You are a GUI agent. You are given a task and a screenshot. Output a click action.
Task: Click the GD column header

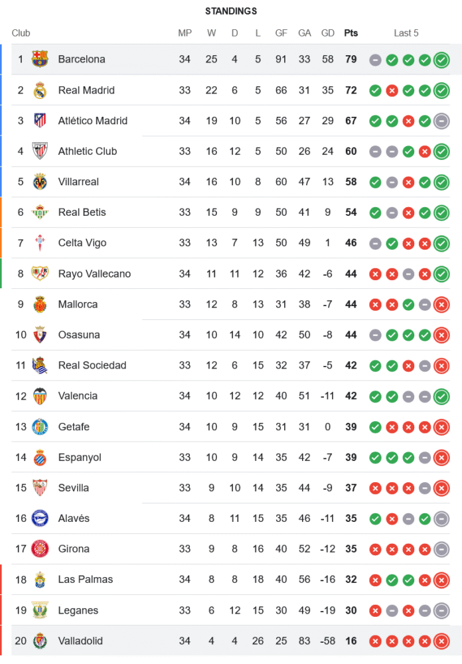[327, 33]
